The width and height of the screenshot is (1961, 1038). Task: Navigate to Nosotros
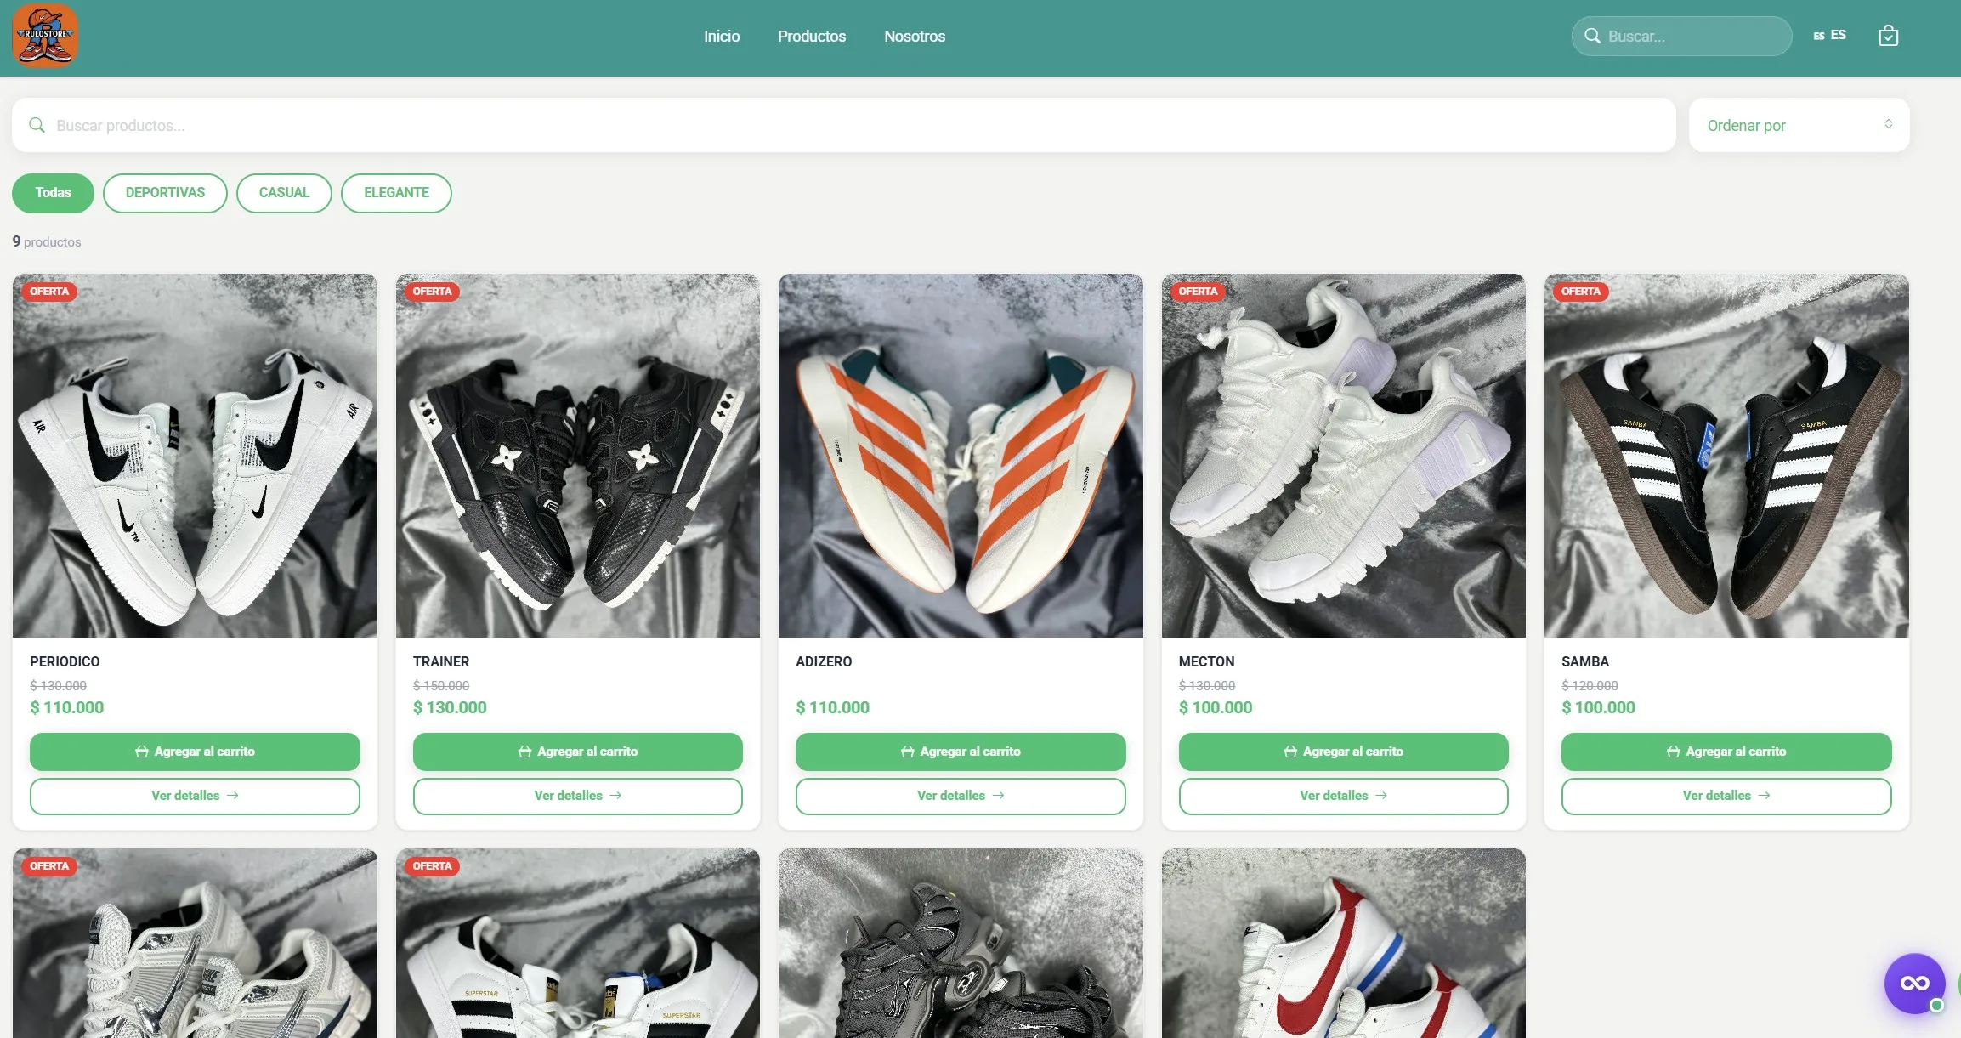(915, 36)
